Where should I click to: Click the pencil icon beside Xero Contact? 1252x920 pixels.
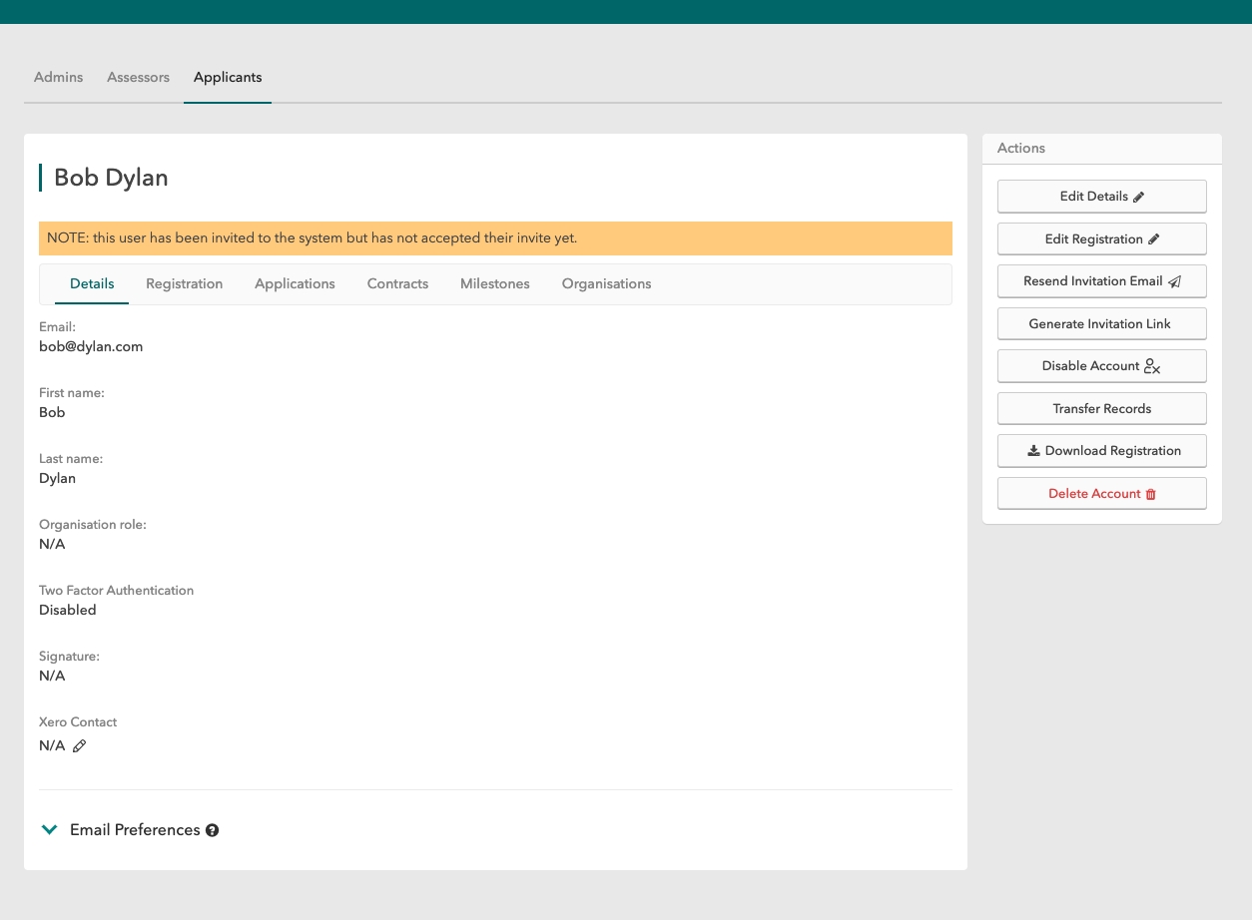coord(80,745)
